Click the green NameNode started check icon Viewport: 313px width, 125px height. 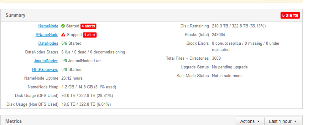pos(63,26)
